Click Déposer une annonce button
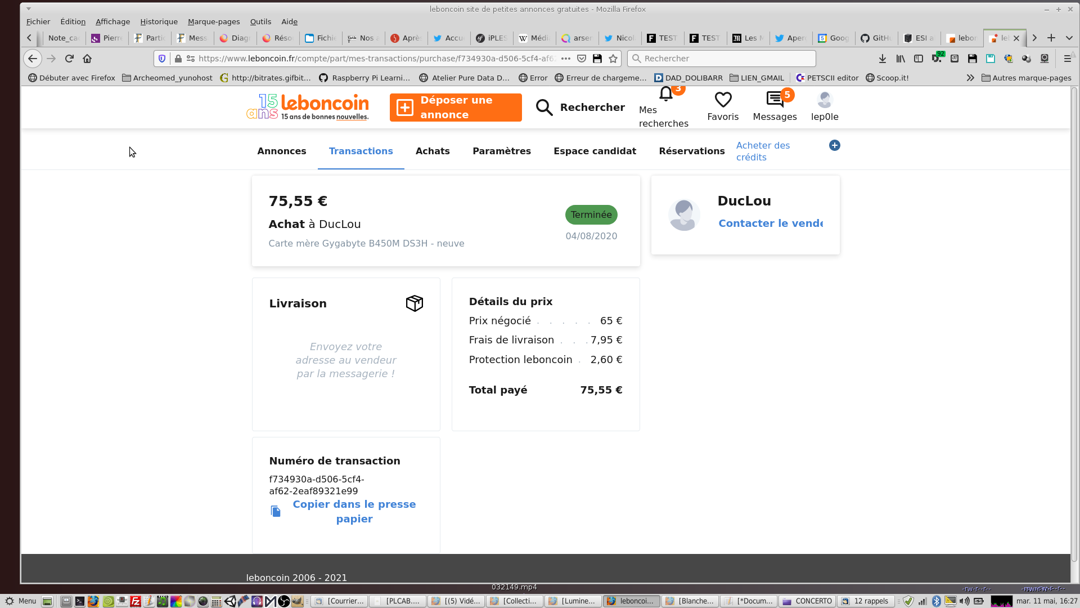1080x608 pixels. (456, 107)
